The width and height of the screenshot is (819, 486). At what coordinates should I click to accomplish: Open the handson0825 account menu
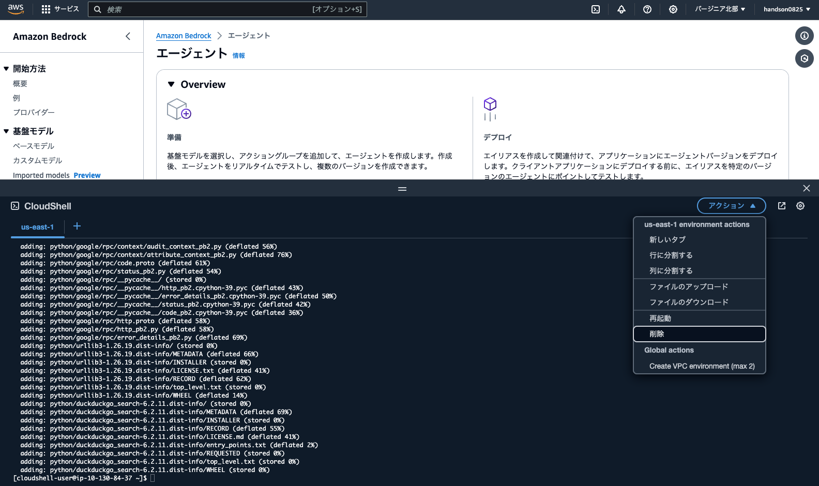click(787, 9)
